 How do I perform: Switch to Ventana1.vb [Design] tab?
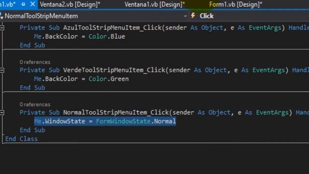click(154, 4)
